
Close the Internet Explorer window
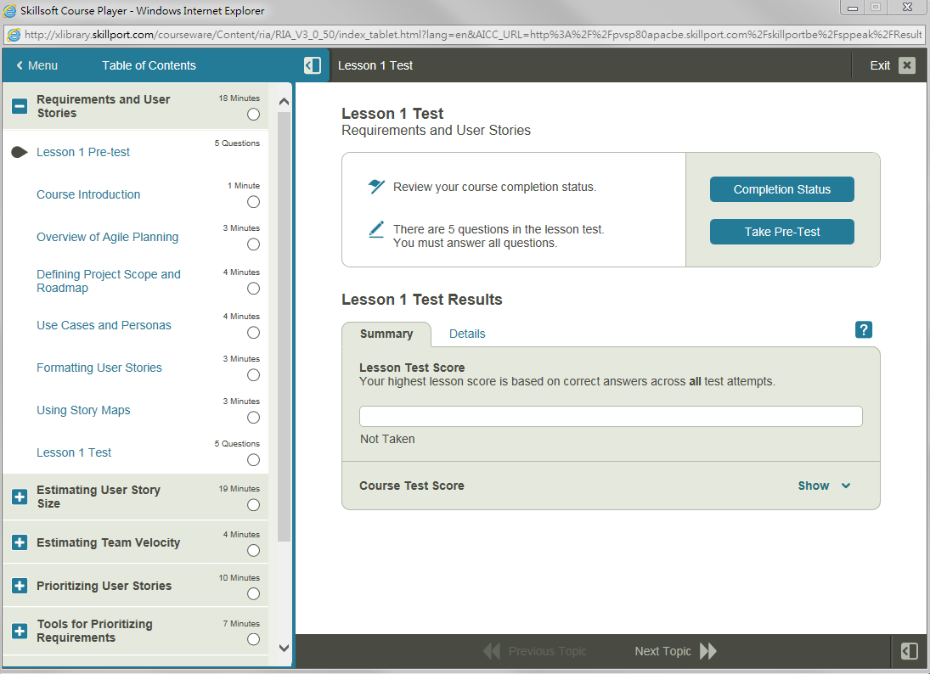[907, 8]
